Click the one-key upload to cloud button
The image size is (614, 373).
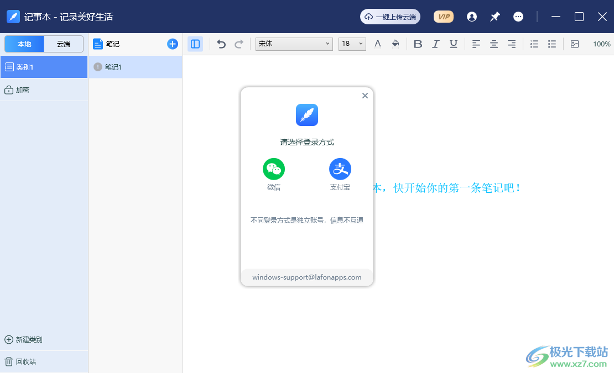(390, 17)
